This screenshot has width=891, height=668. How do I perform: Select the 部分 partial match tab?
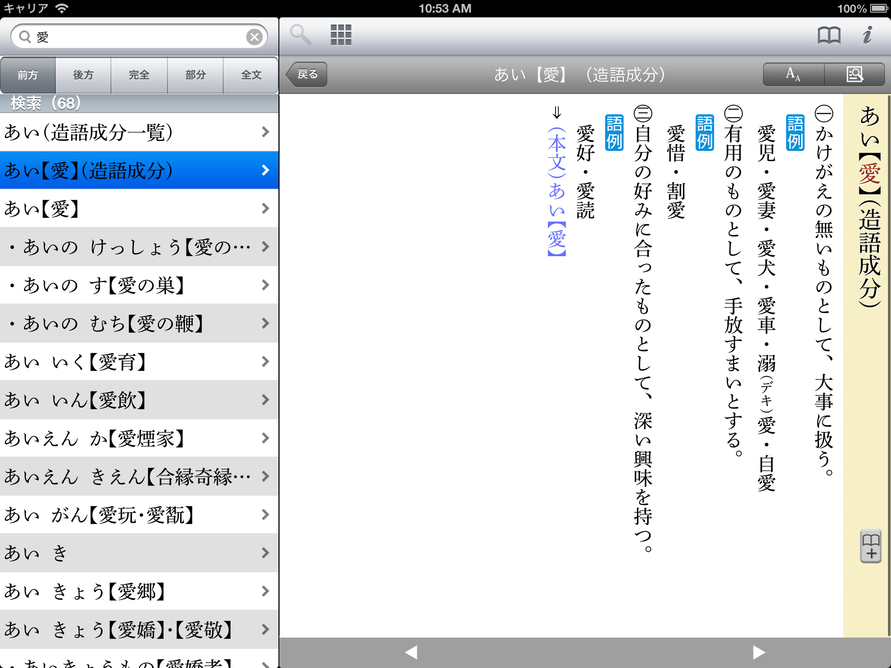(195, 75)
